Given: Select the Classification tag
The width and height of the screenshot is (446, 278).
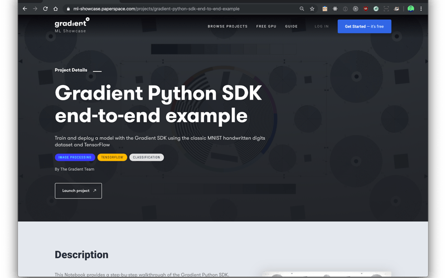Looking at the screenshot, I should (147, 157).
